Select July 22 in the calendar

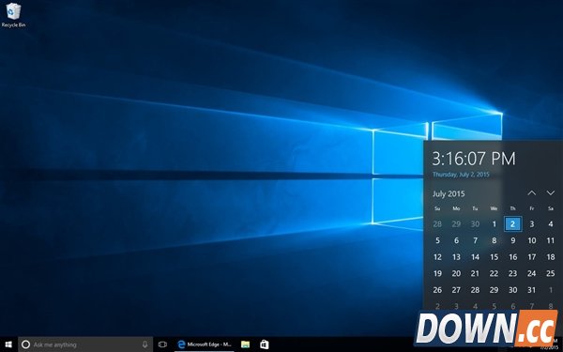coord(495,274)
